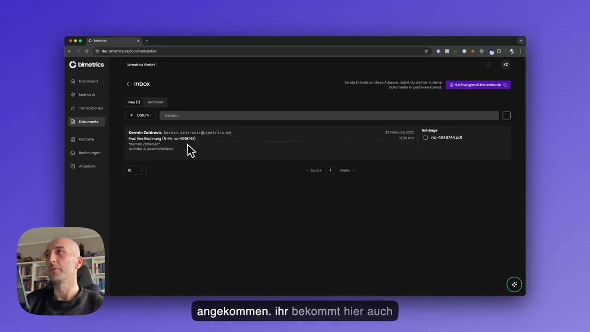Click the date '22 February 2025'
Screen dimensions: 590x332
(399, 132)
